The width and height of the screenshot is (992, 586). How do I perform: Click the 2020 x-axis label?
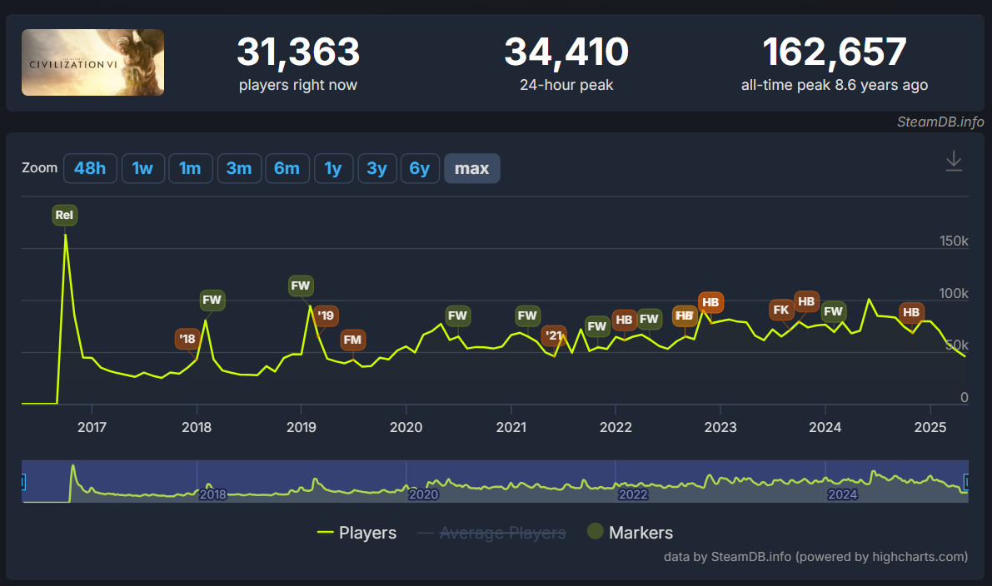coord(406,427)
